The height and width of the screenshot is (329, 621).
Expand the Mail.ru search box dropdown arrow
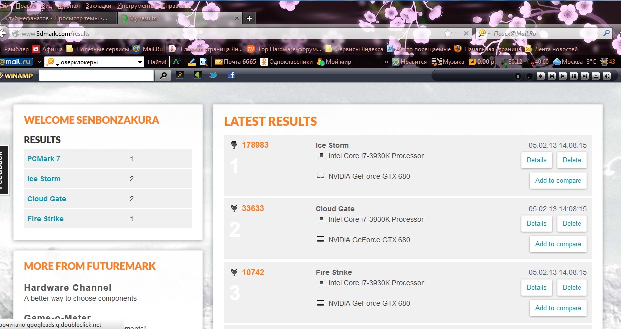coord(140,62)
